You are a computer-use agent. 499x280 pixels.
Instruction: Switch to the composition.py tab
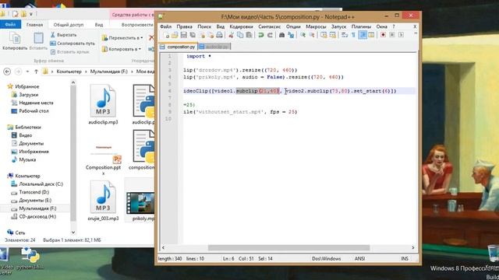pyautogui.click(x=178, y=47)
